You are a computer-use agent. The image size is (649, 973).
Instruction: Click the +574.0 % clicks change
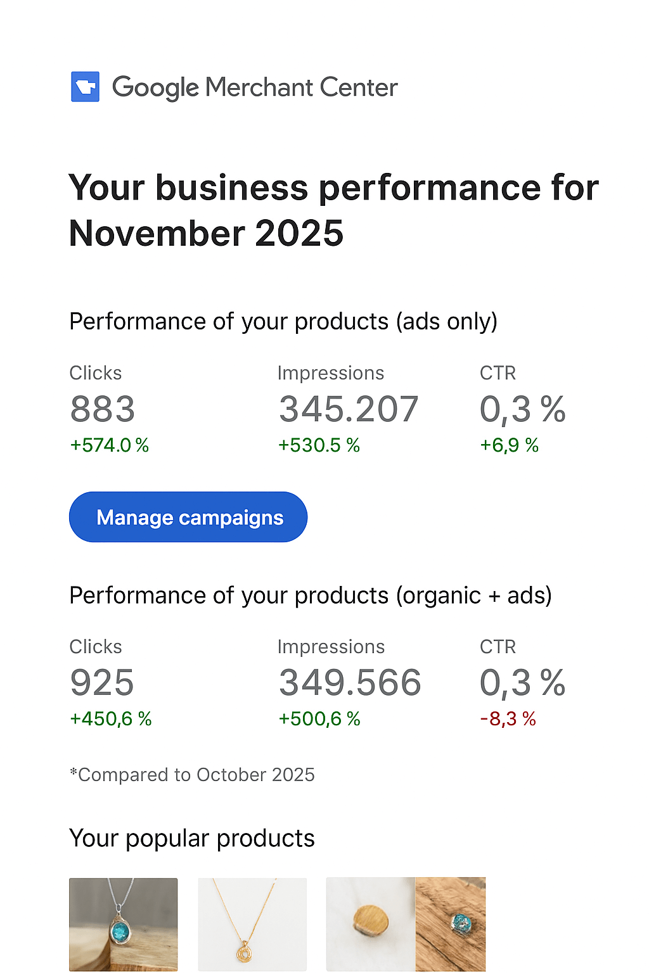click(x=110, y=445)
